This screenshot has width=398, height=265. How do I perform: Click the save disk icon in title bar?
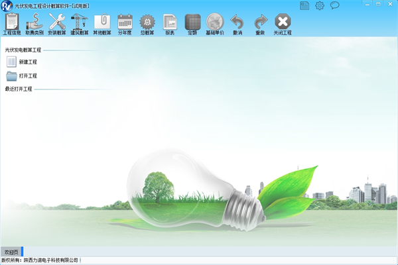(304, 5)
